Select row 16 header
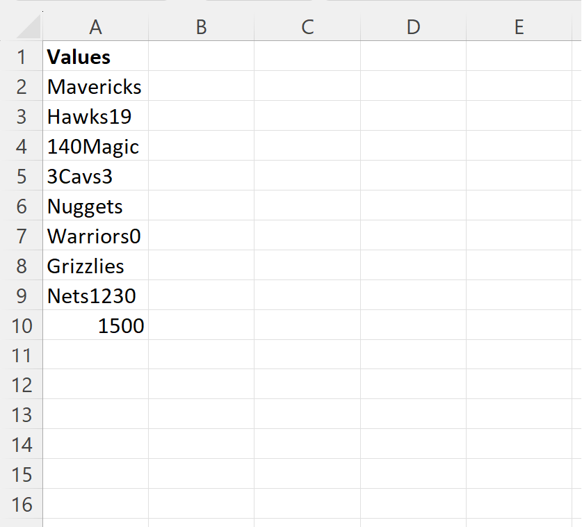Screen dimensions: 582x527 pyautogui.click(x=22, y=505)
